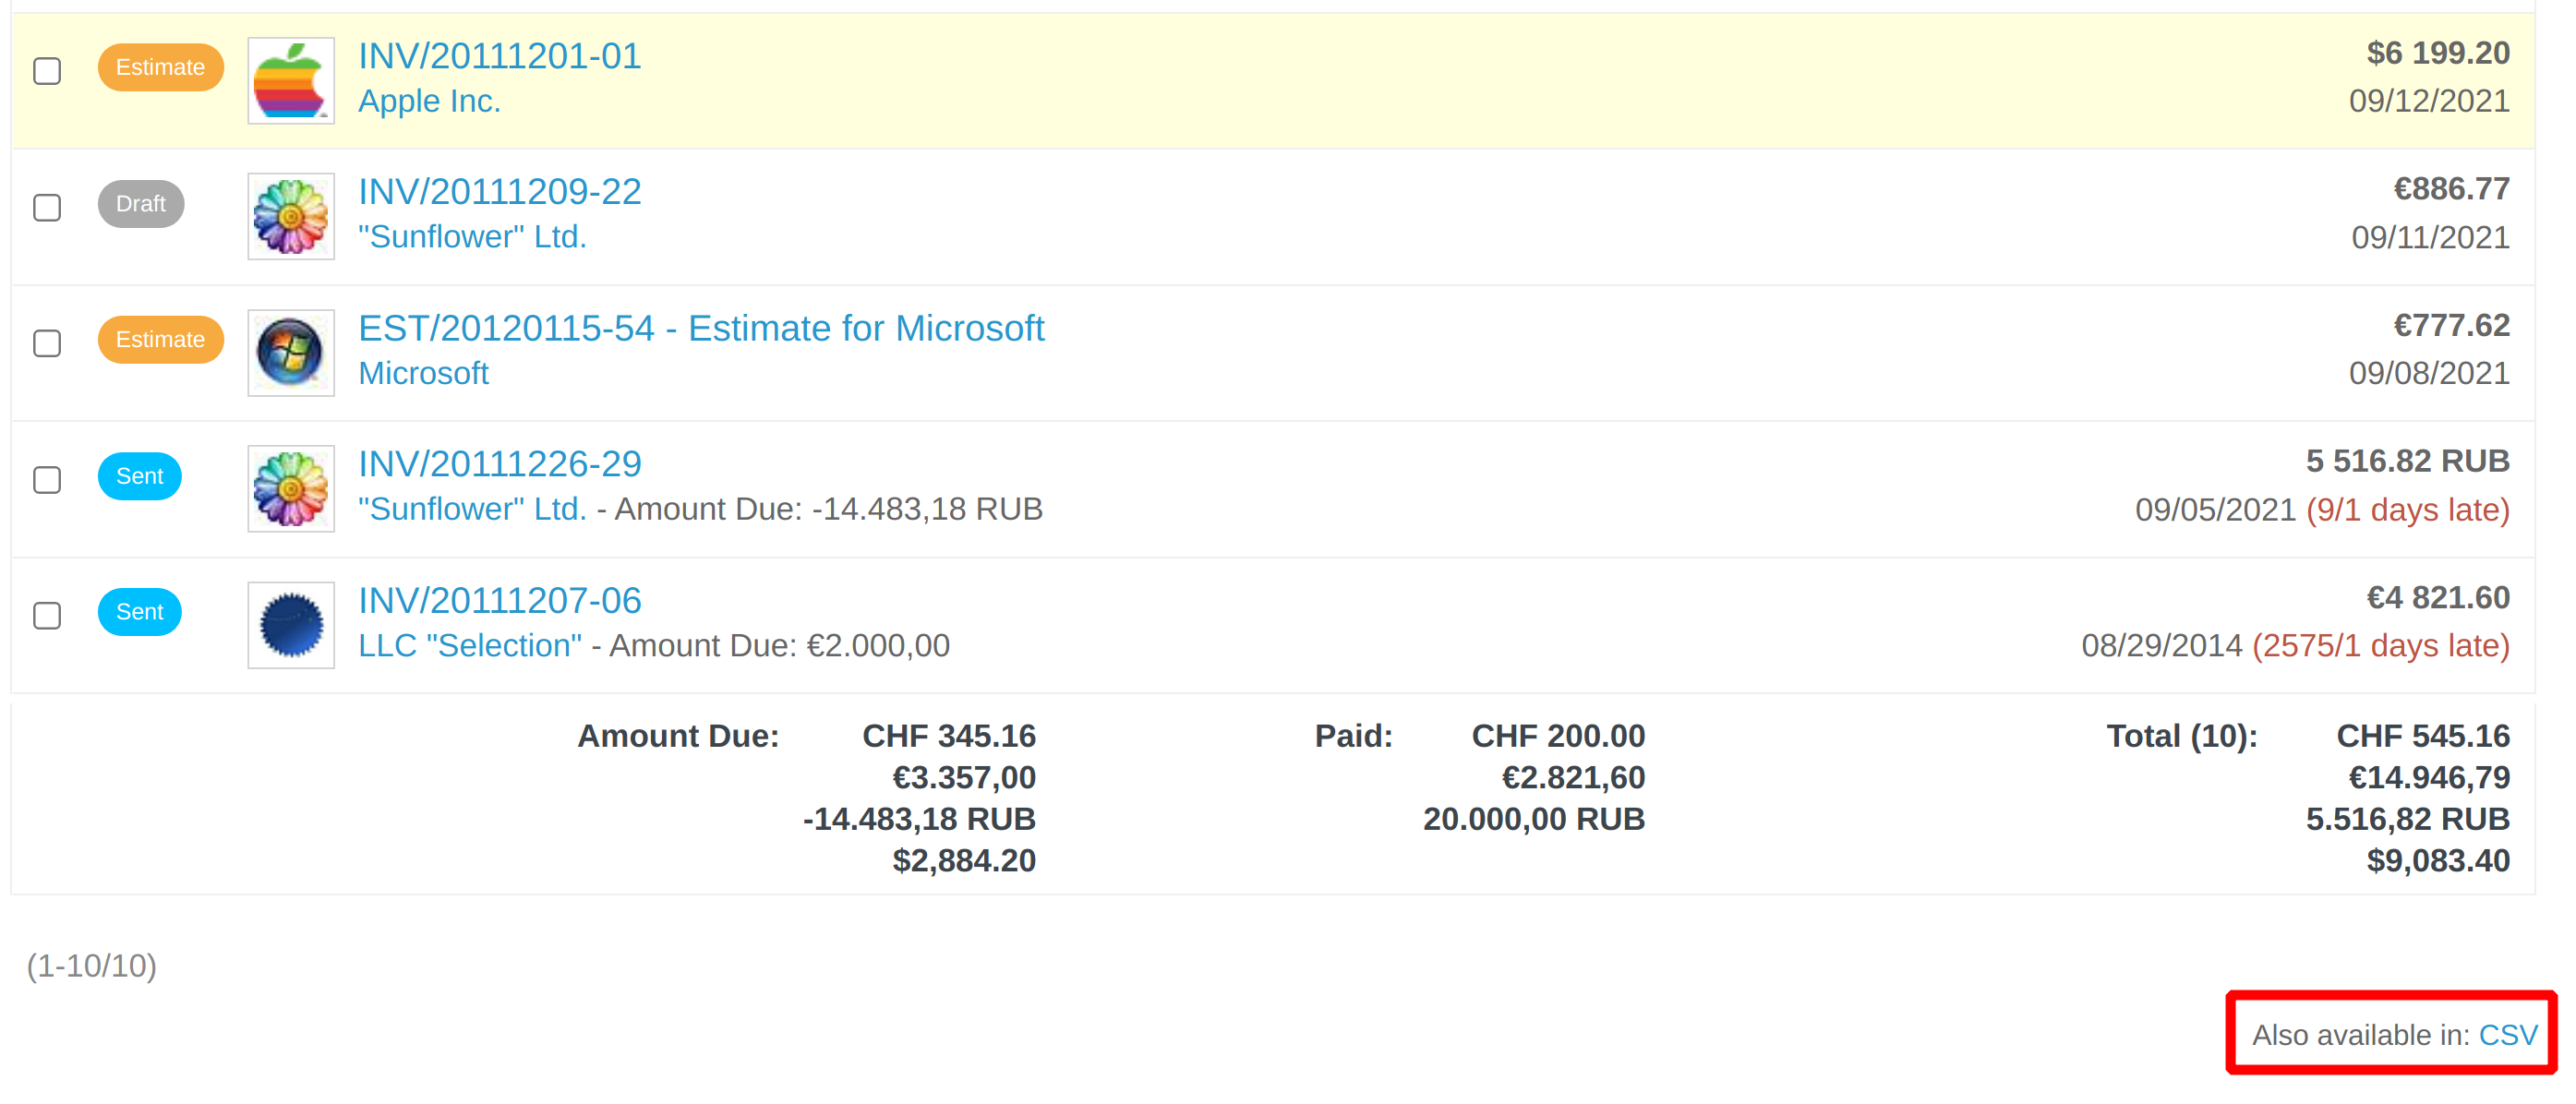Open EST/20120115-54 estimate for Microsoft

(x=700, y=327)
